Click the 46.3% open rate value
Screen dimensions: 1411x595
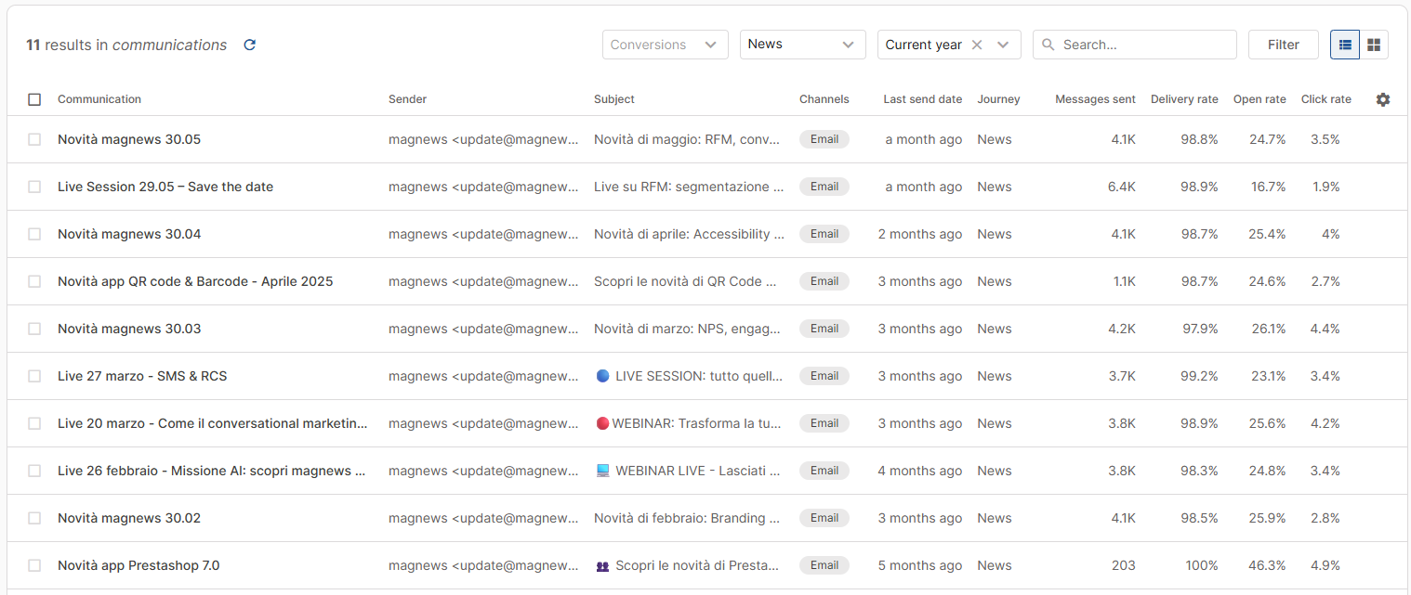pos(1267,565)
